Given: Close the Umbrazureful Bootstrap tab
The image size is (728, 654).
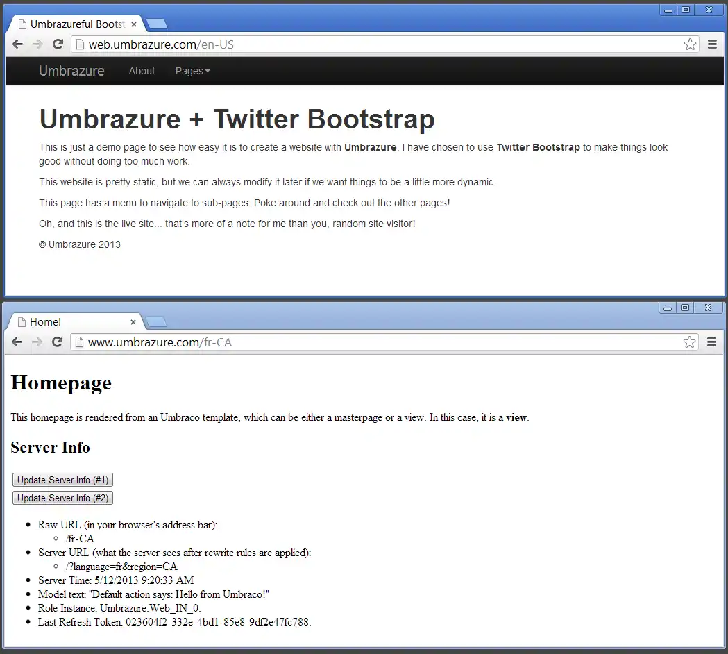Looking at the screenshot, I should point(134,24).
